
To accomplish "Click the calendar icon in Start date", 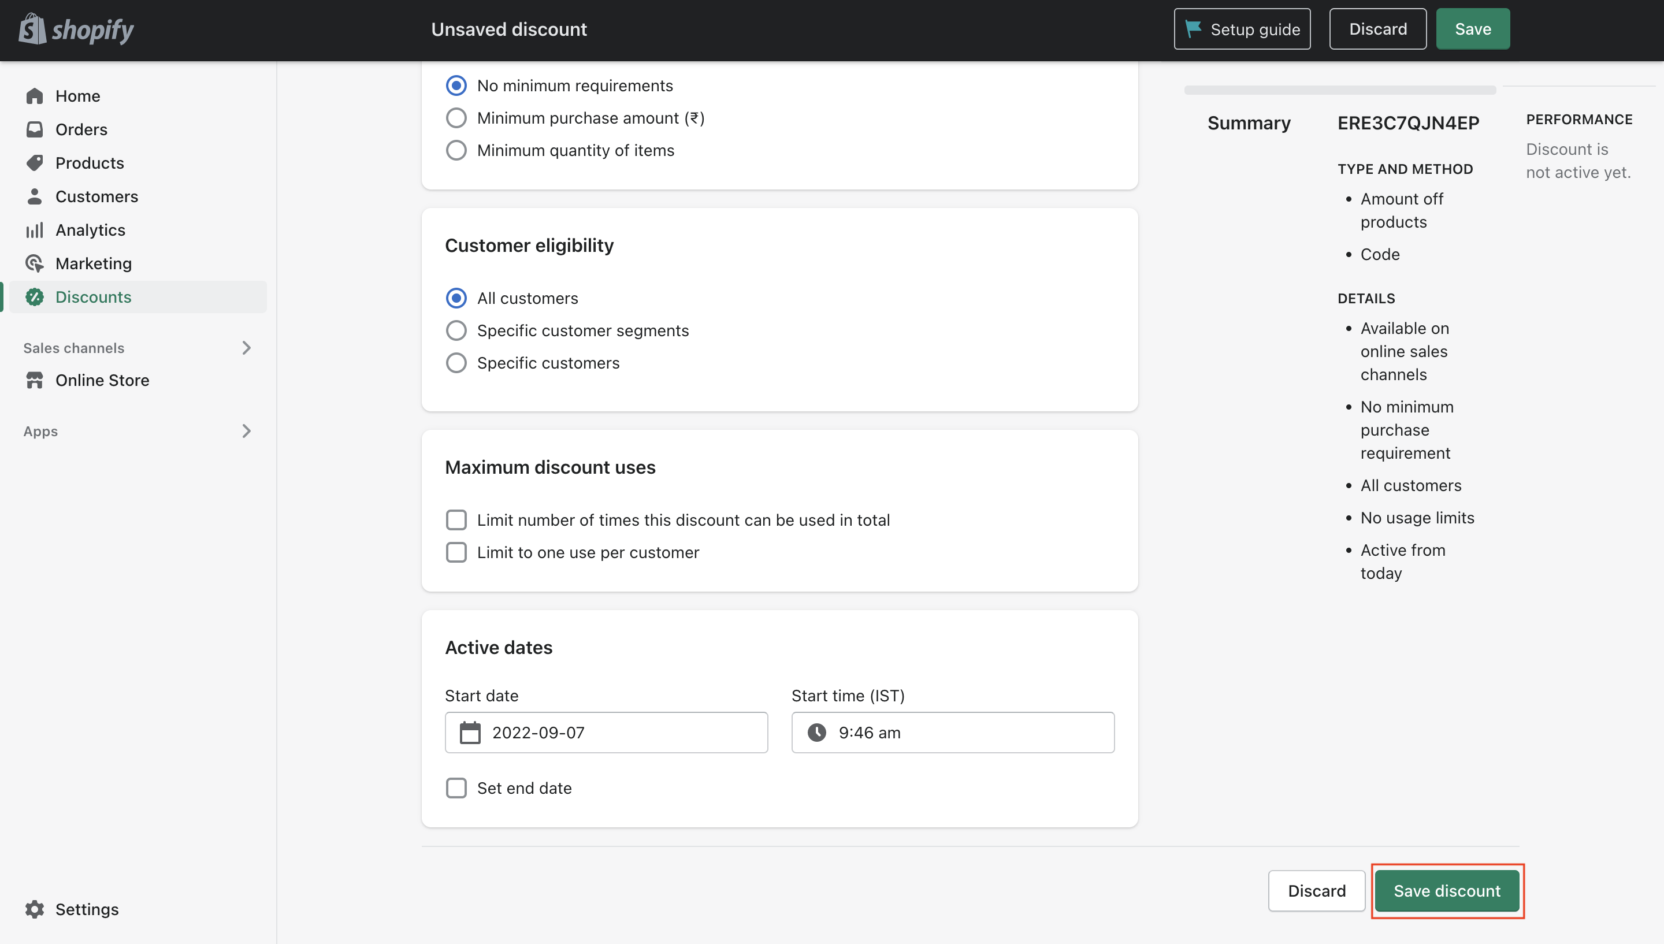I will coord(470,733).
